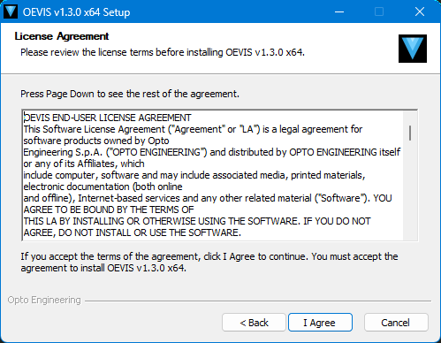The width and height of the screenshot is (441, 343).
Task: Click the blue triangle OEVIS logo in header
Action: (x=413, y=49)
